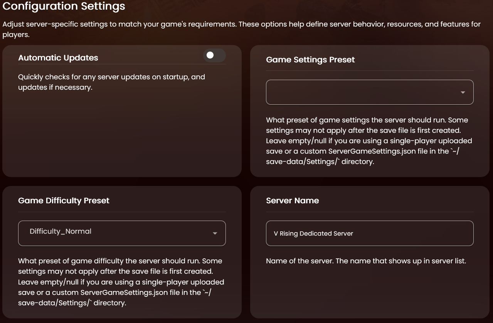Click the Configuration Settings heading
Viewport: 493px width, 323px height.
click(64, 7)
